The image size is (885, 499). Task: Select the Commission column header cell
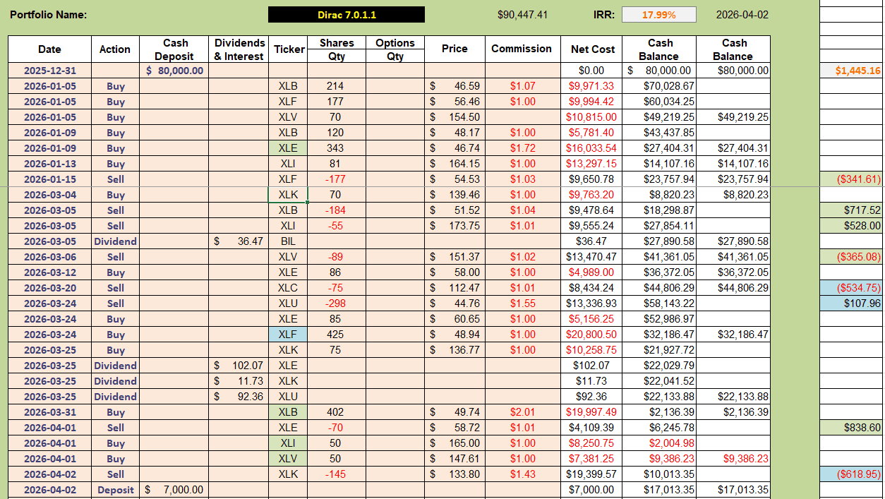pos(522,49)
